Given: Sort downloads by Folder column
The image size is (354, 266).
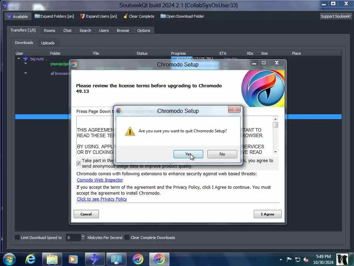Looking at the screenshot, I should (x=71, y=53).
